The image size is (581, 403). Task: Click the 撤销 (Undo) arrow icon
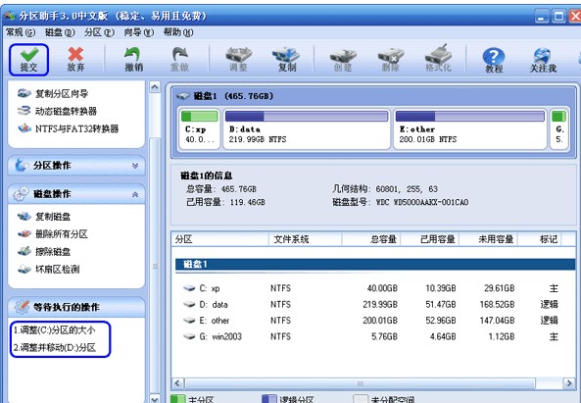click(x=133, y=59)
